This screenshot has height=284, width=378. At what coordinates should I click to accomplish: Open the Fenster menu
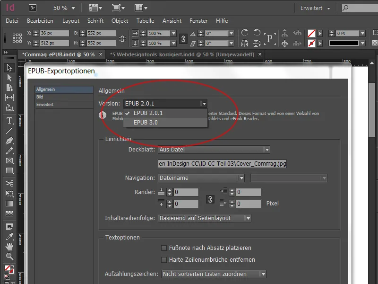click(x=198, y=21)
